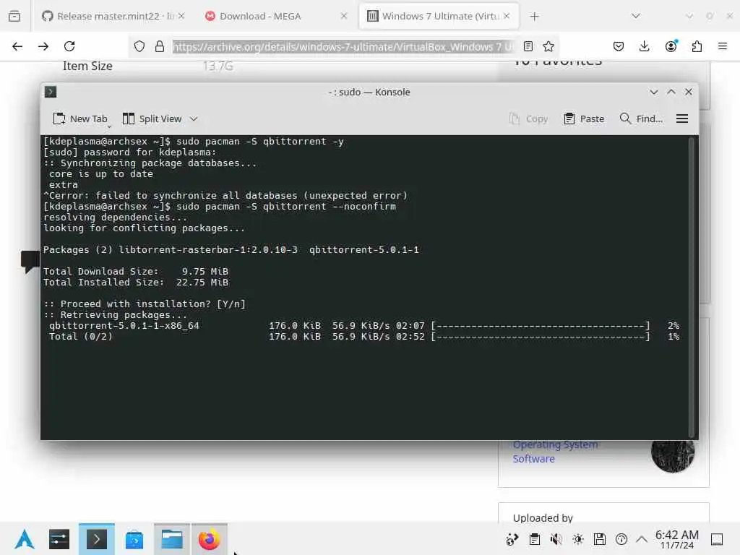Click Show Desktop button in panel

(x=717, y=539)
